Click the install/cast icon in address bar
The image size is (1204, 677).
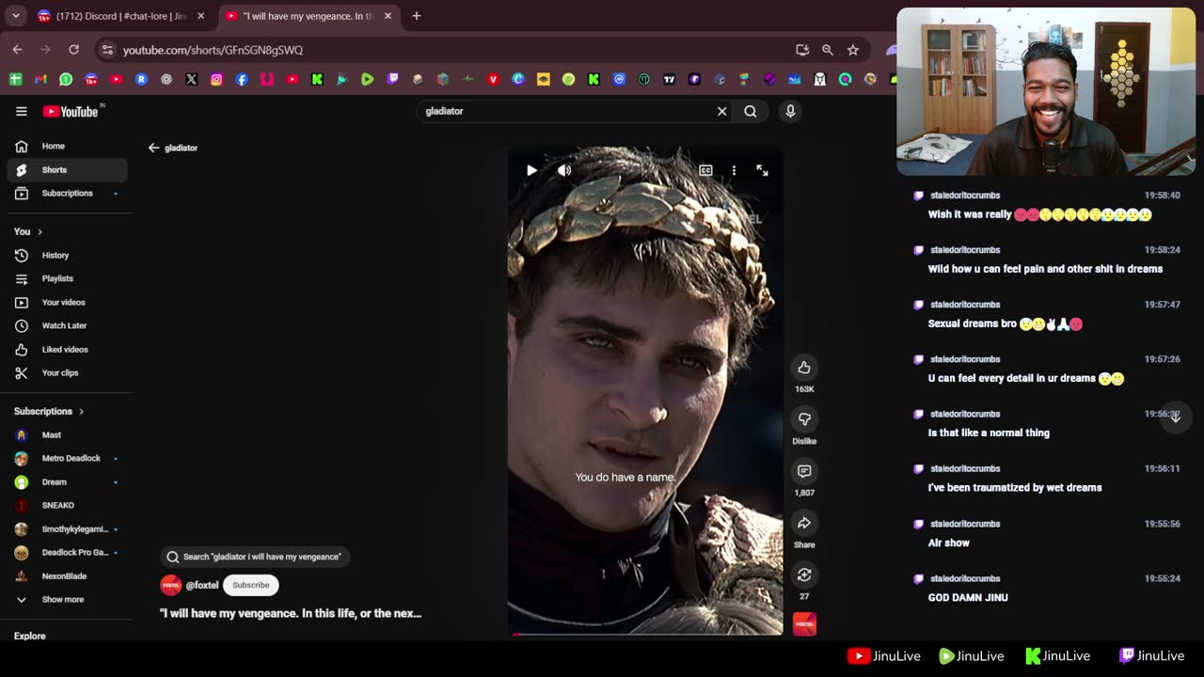click(802, 50)
